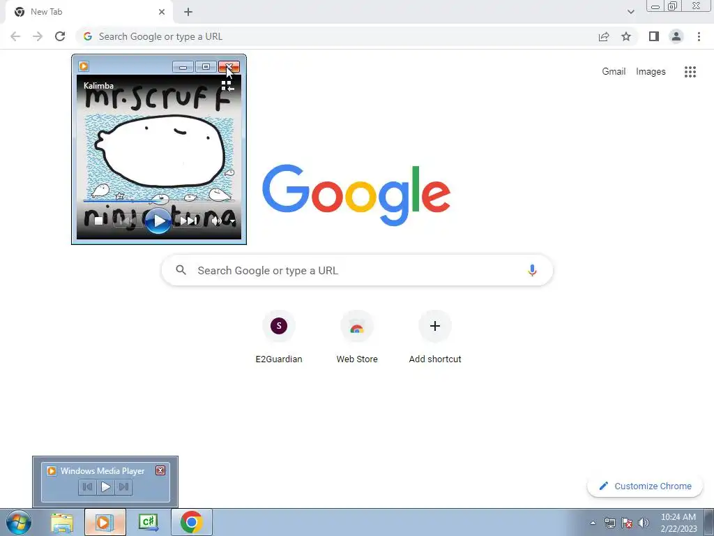
Task: Click Previous in the taskbar preview toolbar
Action: [x=87, y=486]
